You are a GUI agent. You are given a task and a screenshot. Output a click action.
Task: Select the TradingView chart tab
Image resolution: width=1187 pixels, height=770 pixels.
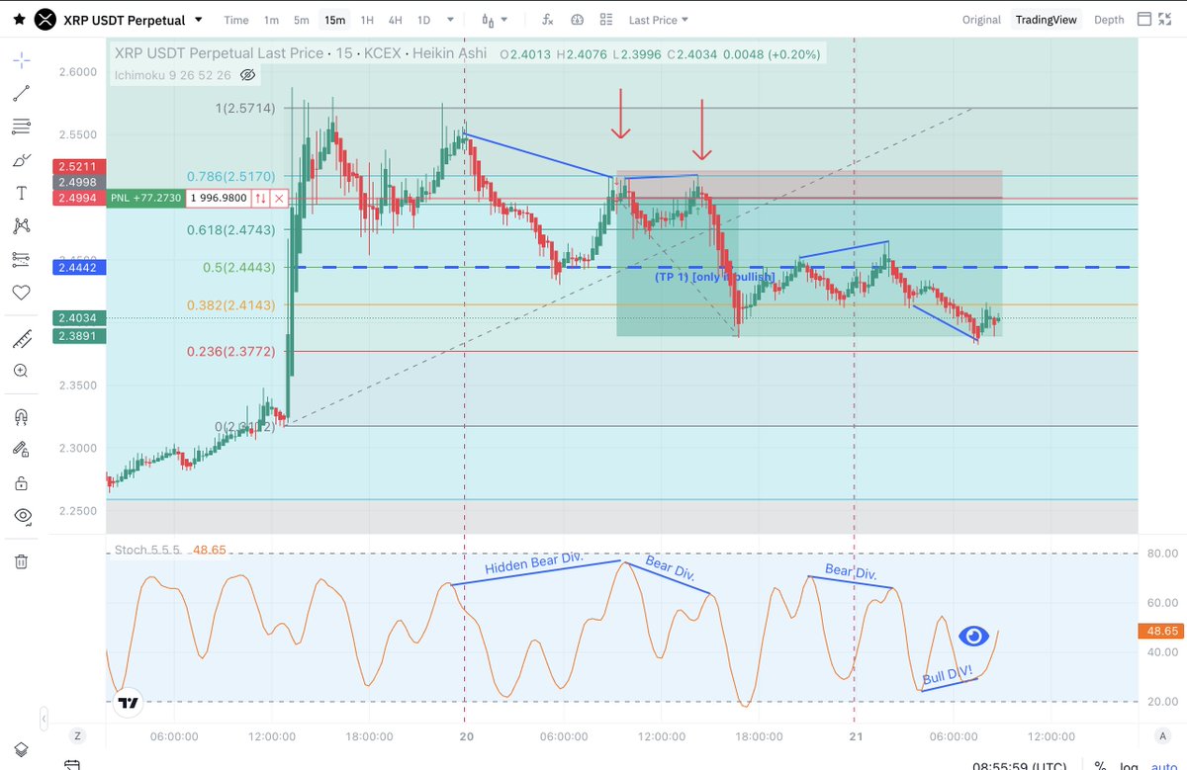pos(1046,20)
